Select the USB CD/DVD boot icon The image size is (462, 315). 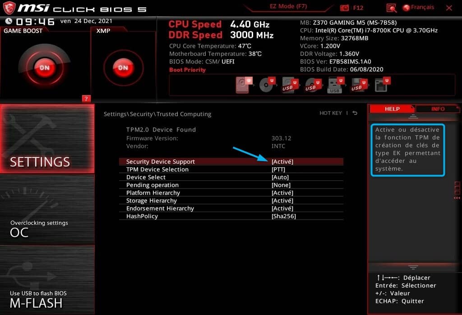[x=313, y=85]
